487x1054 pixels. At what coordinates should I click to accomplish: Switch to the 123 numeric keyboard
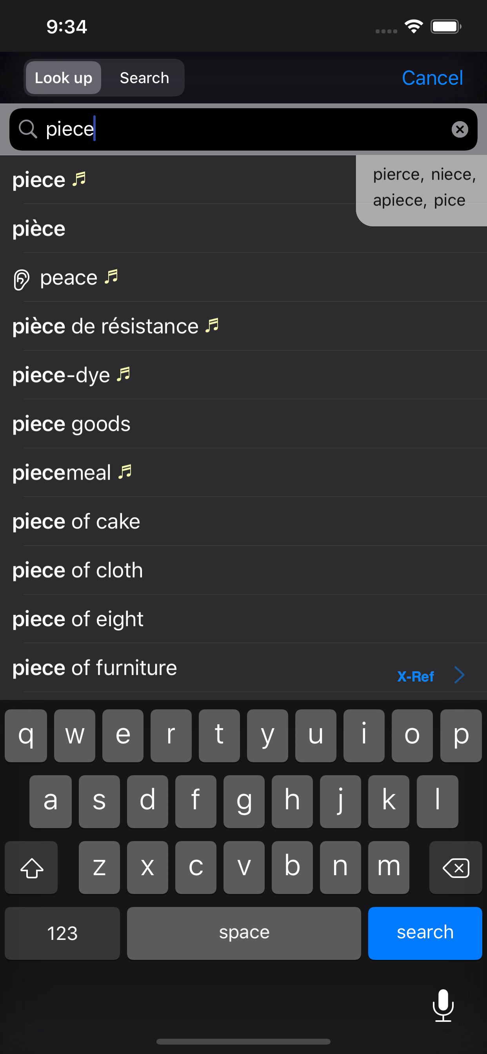(x=62, y=933)
